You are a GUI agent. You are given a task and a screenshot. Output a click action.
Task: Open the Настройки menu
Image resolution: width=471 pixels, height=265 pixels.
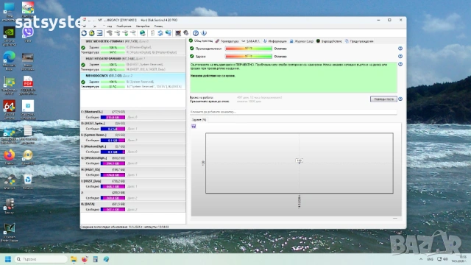click(x=143, y=26)
